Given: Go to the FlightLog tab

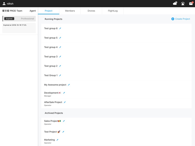Looking at the screenshot, I should [x=113, y=11].
